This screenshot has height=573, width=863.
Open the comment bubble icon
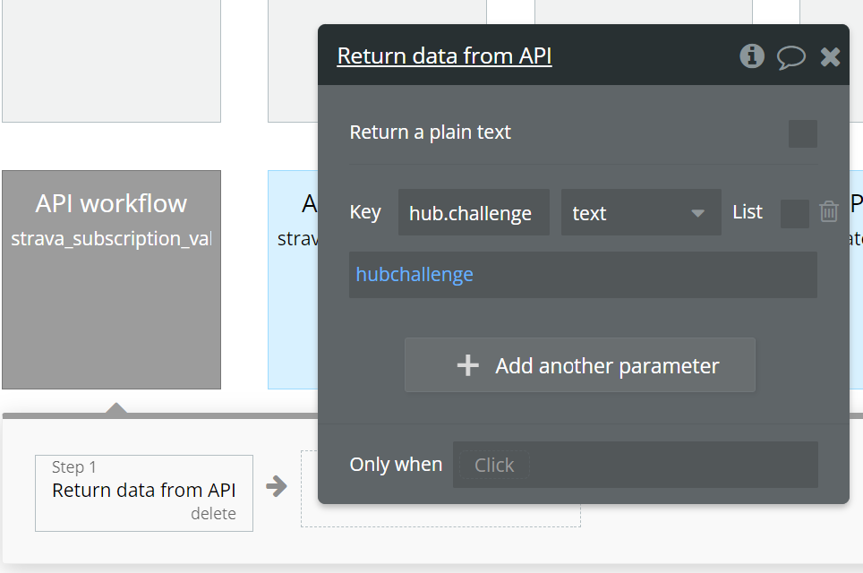[x=790, y=57]
